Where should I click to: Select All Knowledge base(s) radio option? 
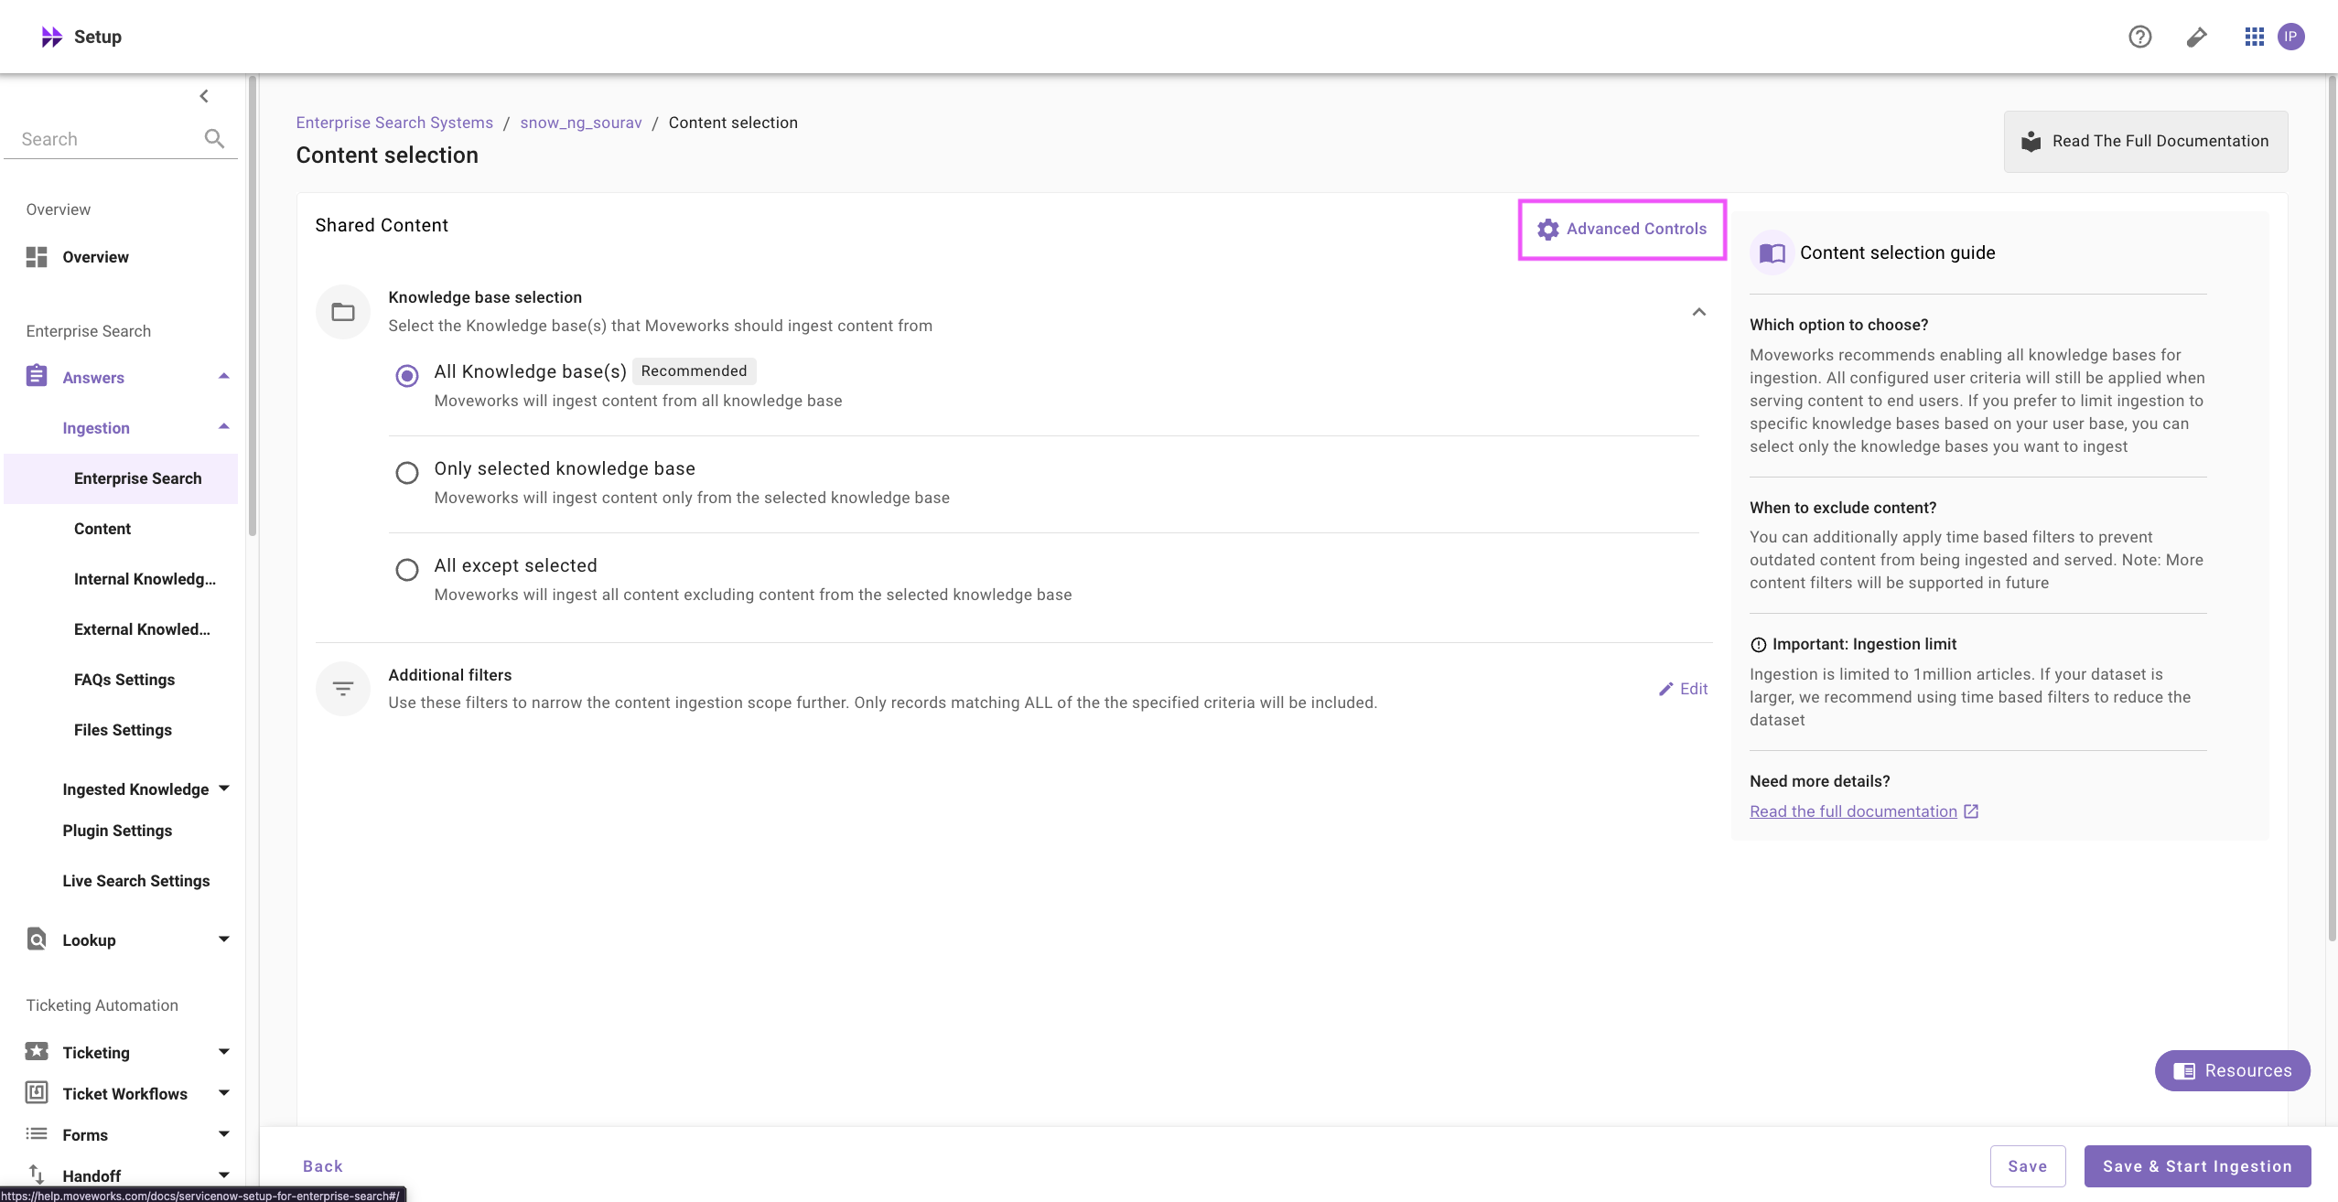407,376
